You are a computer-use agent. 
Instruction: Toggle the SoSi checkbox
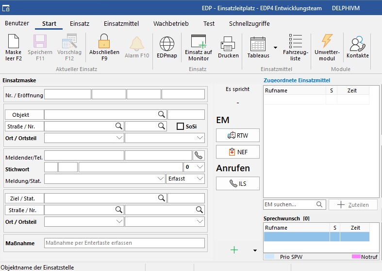181,126
